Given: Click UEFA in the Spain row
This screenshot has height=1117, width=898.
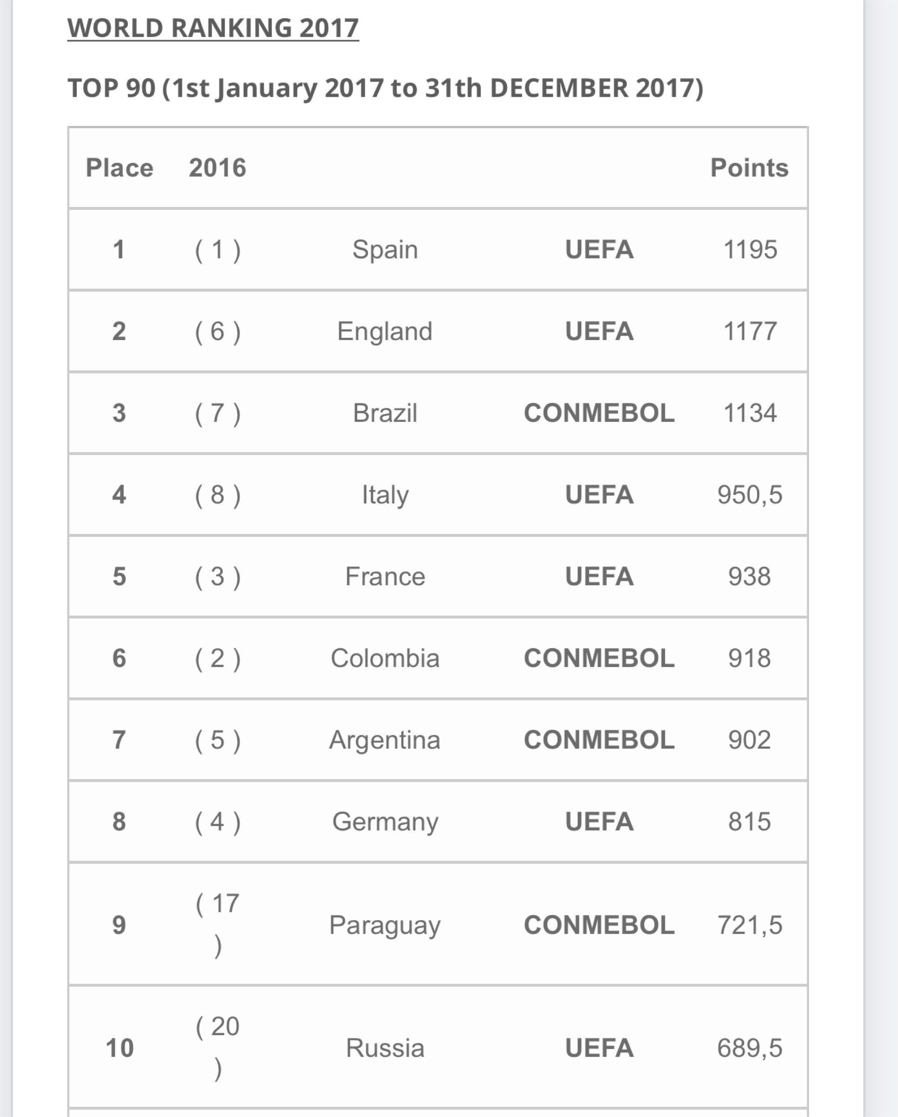Looking at the screenshot, I should [x=599, y=250].
